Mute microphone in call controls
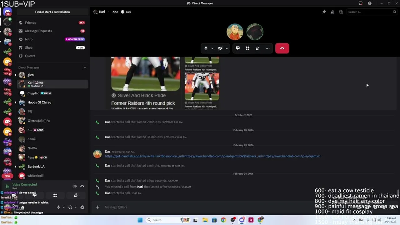 pyautogui.click(x=206, y=48)
